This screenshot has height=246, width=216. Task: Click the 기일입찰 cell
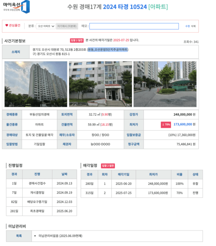(39, 144)
